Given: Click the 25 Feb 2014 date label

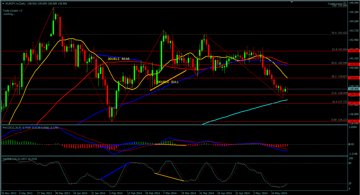Looking at the screenshot, I should click(x=152, y=193).
